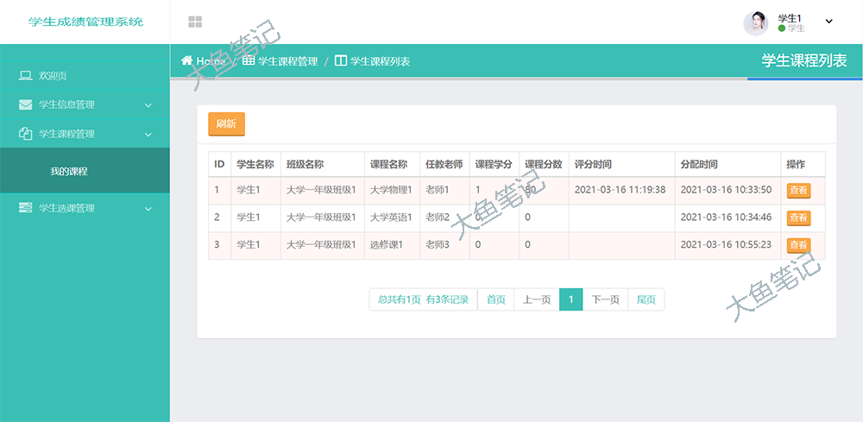This screenshot has height=422, width=863.
Task: Click the Home house icon in breadcrumb
Action: tap(187, 60)
